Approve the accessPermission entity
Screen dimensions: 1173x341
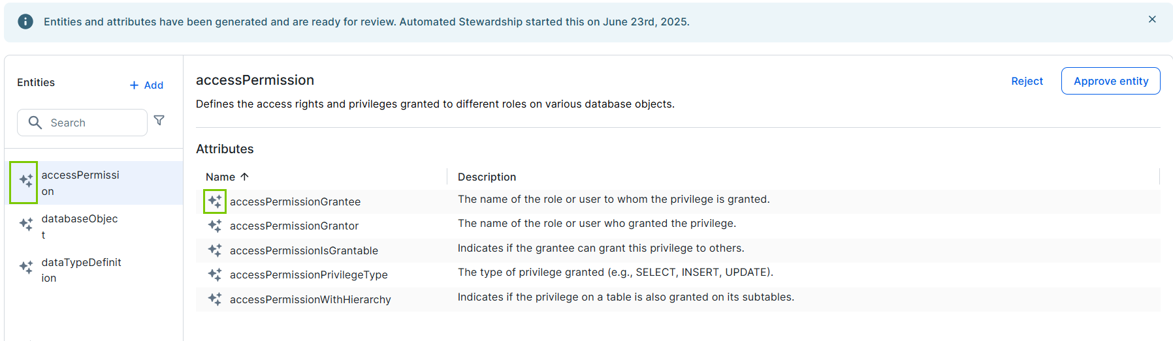[x=1110, y=81]
